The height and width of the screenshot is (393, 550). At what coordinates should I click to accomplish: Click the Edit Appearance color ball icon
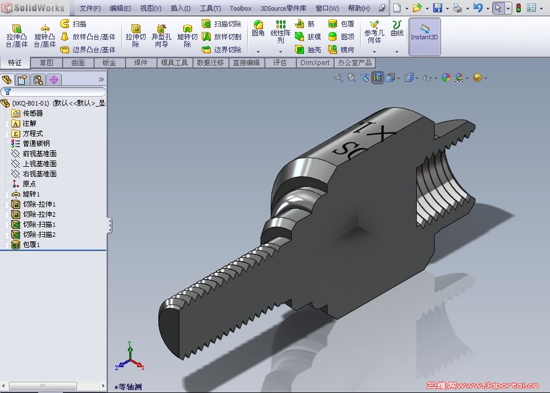(x=446, y=77)
